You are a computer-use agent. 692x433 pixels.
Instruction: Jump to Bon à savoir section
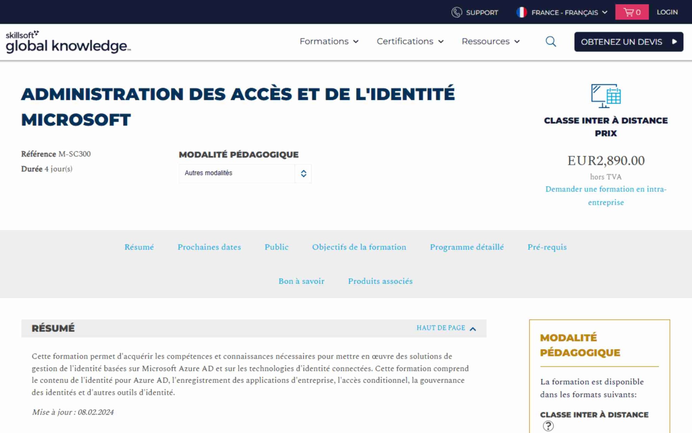(301, 281)
